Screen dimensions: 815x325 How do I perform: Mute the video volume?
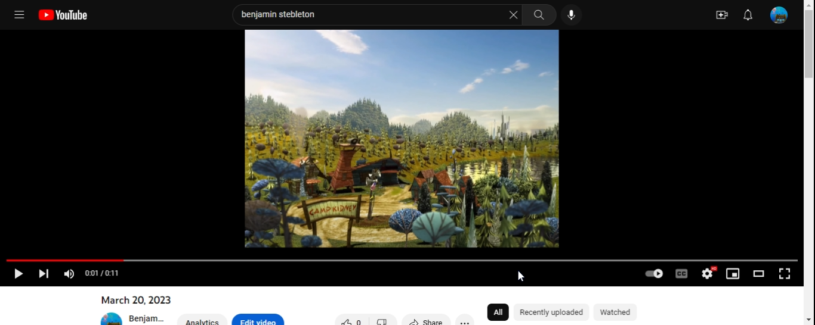coord(69,274)
